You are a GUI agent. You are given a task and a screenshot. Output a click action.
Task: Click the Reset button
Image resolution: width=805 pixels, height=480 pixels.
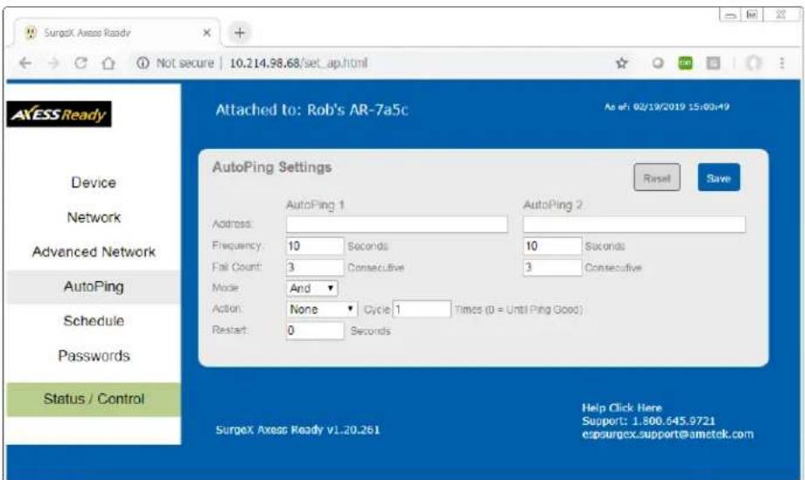656,178
